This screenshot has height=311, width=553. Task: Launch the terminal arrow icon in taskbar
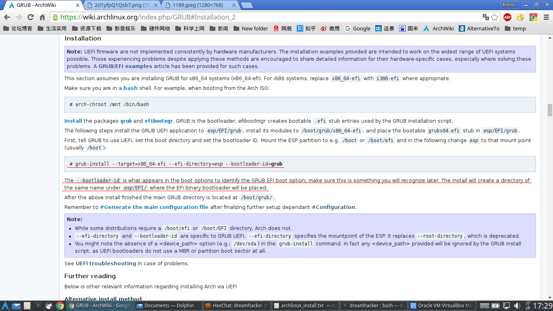[38, 306]
